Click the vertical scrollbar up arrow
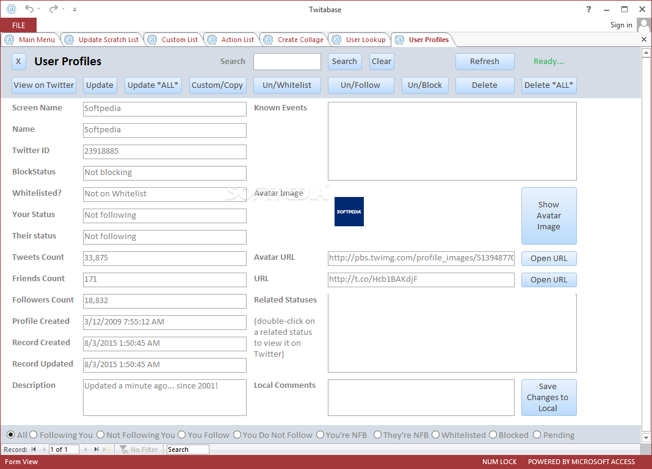The image size is (652, 469). tap(646, 53)
